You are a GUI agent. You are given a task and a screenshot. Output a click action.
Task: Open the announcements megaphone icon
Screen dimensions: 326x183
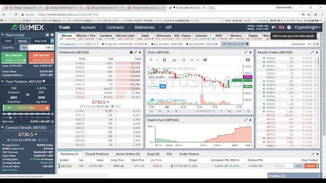[x=274, y=27]
